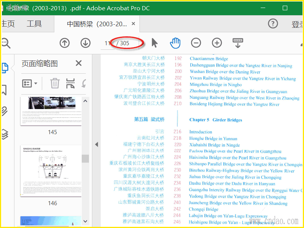Click the 云南红河大桥 entry
The image size is (304, 228).
[x=150, y=138]
